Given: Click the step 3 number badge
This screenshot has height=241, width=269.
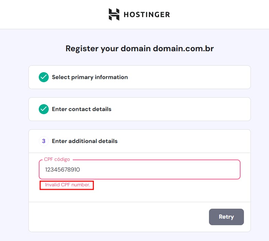Looking at the screenshot, I should pos(44,141).
